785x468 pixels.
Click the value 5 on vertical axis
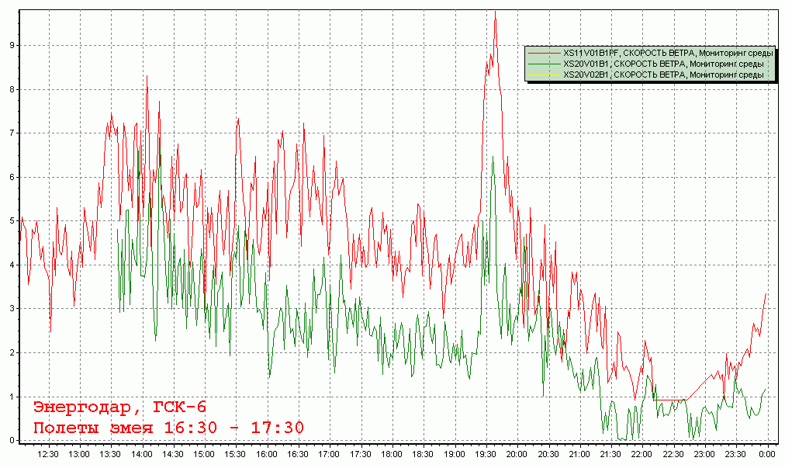click(12, 221)
